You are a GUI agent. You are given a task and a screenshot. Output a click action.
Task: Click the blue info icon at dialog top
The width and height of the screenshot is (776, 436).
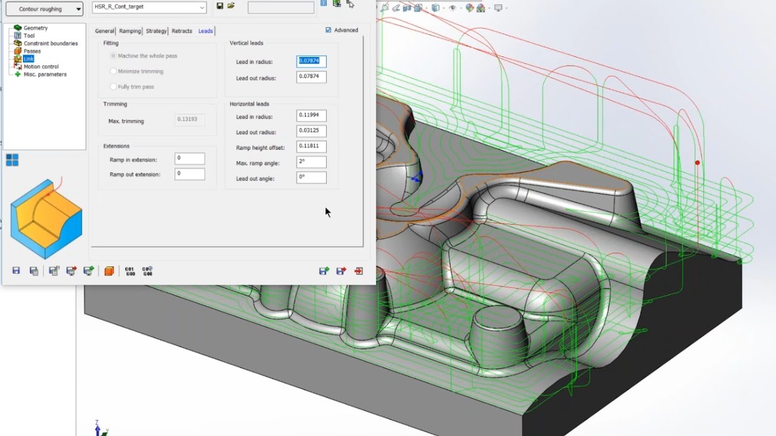323,3
